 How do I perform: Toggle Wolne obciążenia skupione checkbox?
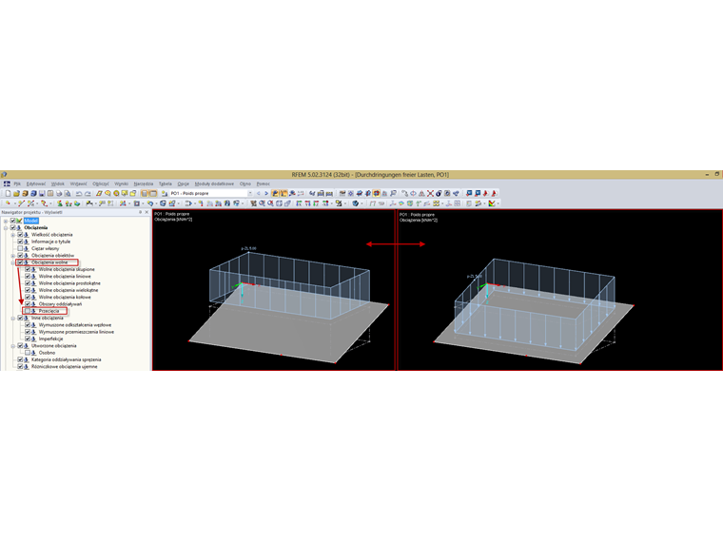(x=28, y=269)
